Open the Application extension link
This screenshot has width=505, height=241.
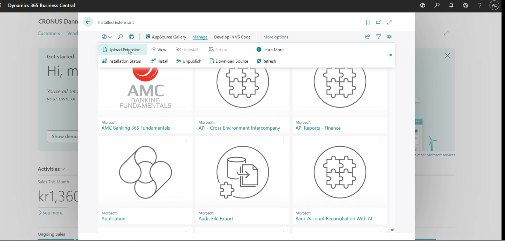[113, 219]
